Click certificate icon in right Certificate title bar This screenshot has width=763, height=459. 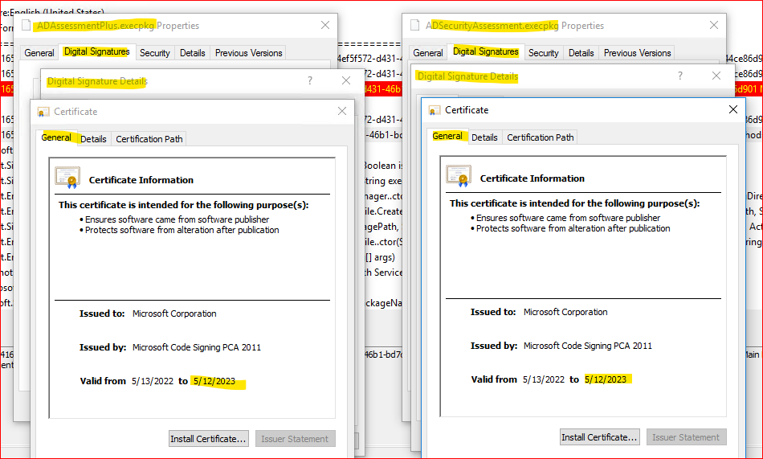(434, 111)
